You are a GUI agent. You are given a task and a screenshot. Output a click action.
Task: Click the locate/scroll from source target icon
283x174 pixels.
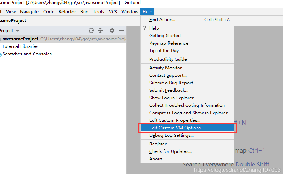91,30
